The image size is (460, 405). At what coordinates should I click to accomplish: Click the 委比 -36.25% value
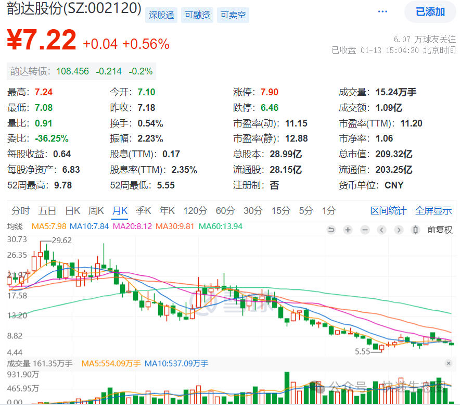coord(52,138)
